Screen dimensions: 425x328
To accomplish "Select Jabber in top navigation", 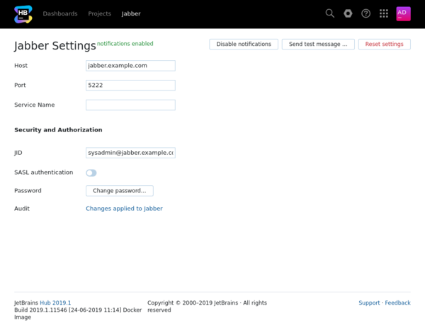I will [131, 13].
